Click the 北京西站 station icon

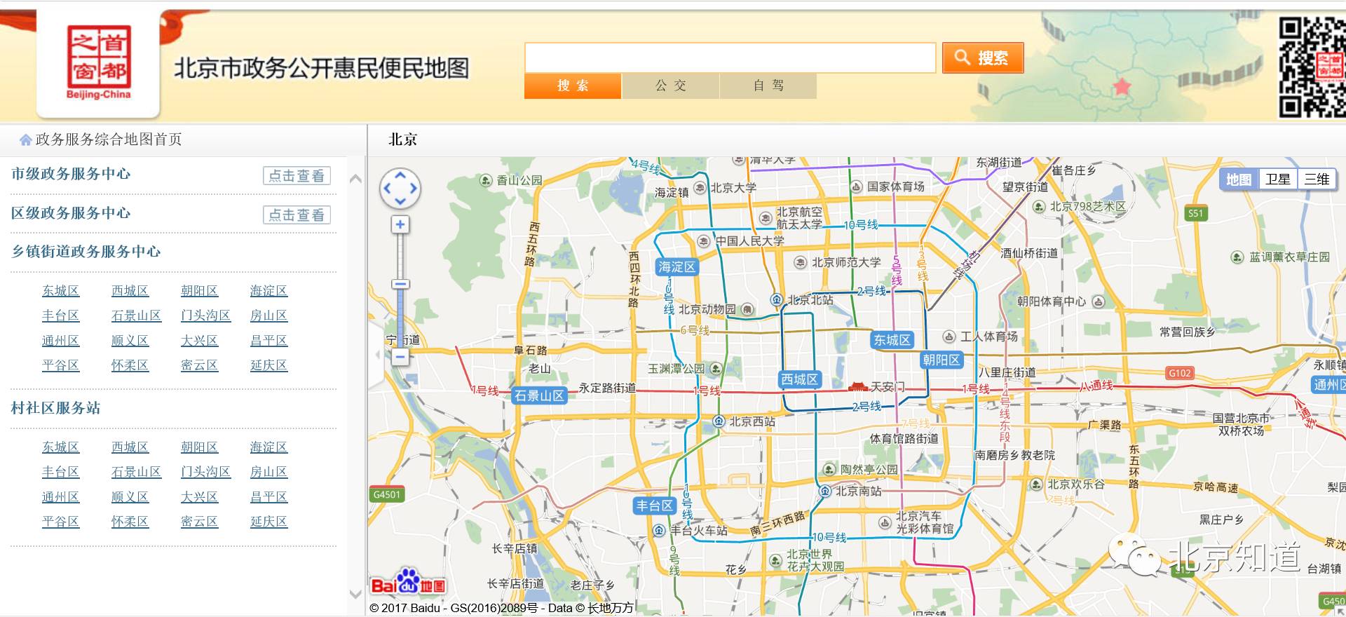719,421
